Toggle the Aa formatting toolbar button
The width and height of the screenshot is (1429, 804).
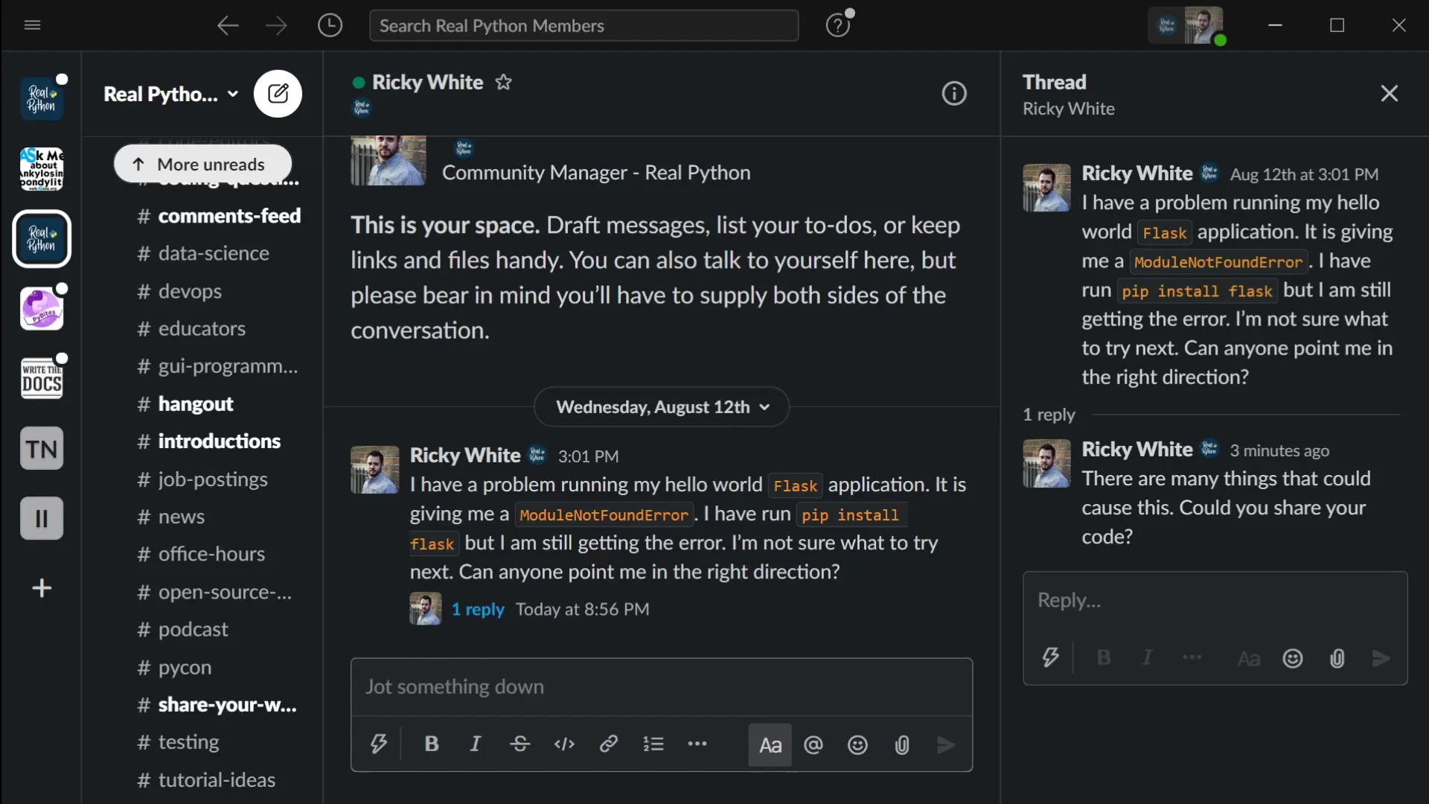770,745
